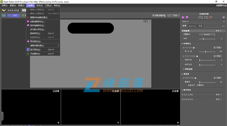This screenshot has height=126, width=227.
Task: Switch to advanced mode 高级模式(A)
Action: tap(221, 5)
